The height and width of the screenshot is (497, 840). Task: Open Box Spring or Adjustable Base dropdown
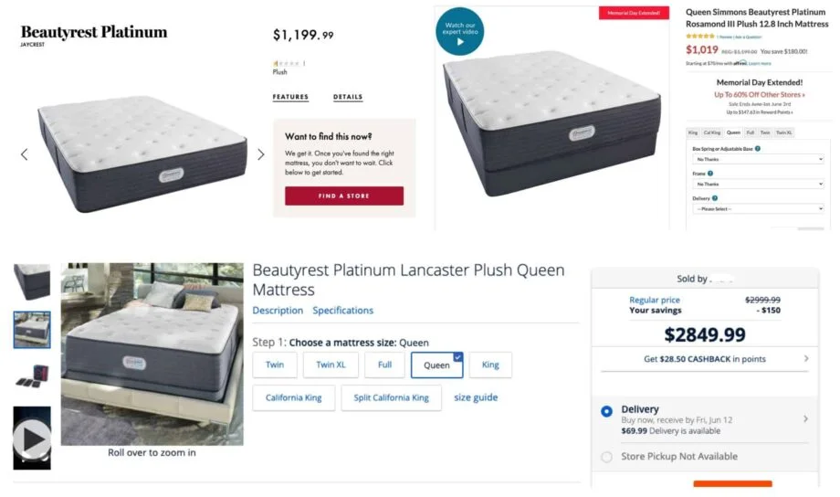(757, 159)
